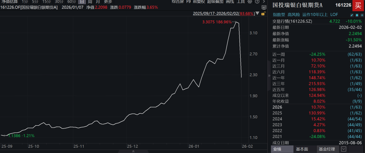The height and width of the screenshot is (153, 365).
Task: Switch to the 业绩 tab
Action: pos(282,149)
